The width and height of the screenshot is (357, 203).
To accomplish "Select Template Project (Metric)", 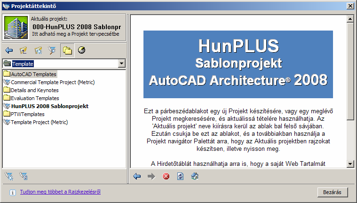I will [x=36, y=122].
